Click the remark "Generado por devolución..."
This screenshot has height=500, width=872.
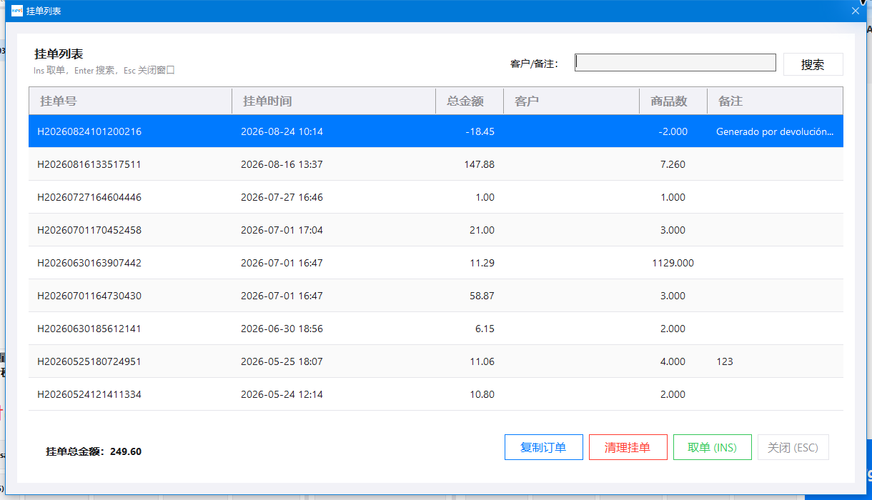(x=775, y=131)
